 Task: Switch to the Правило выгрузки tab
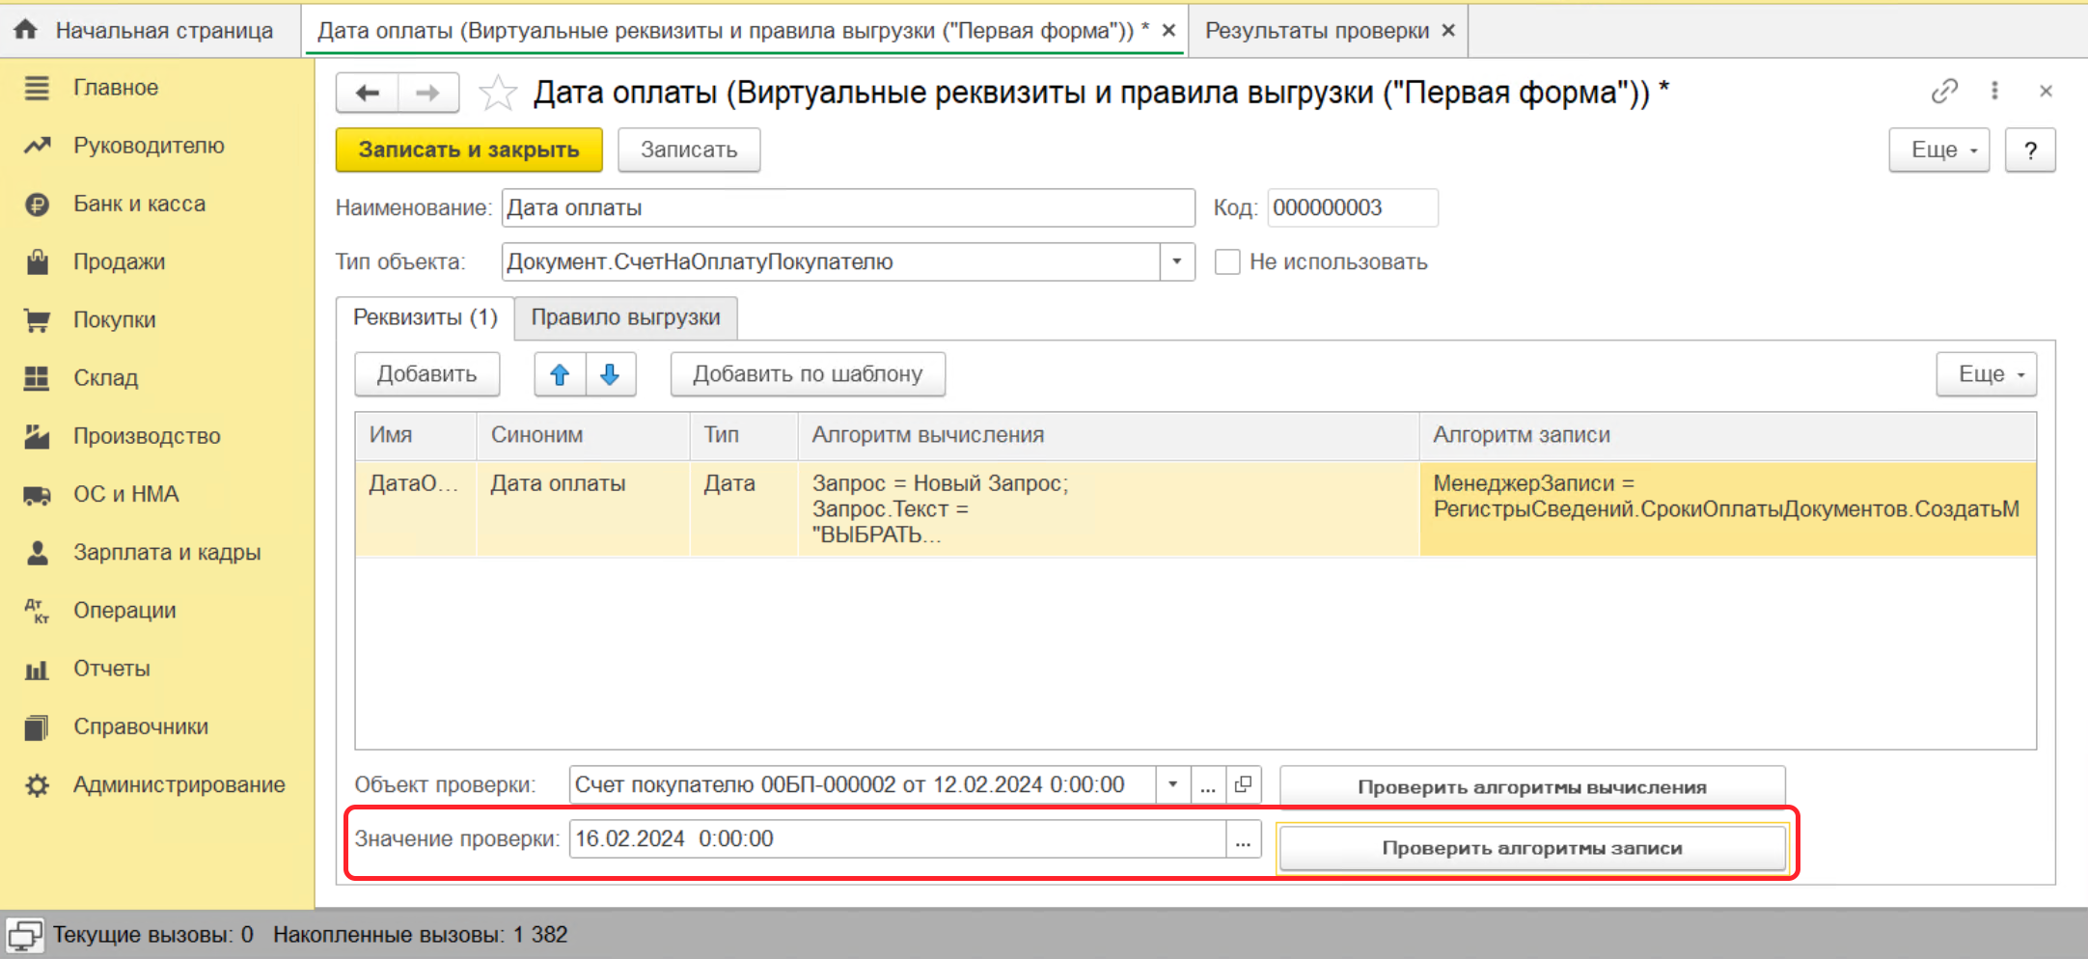[x=625, y=317]
